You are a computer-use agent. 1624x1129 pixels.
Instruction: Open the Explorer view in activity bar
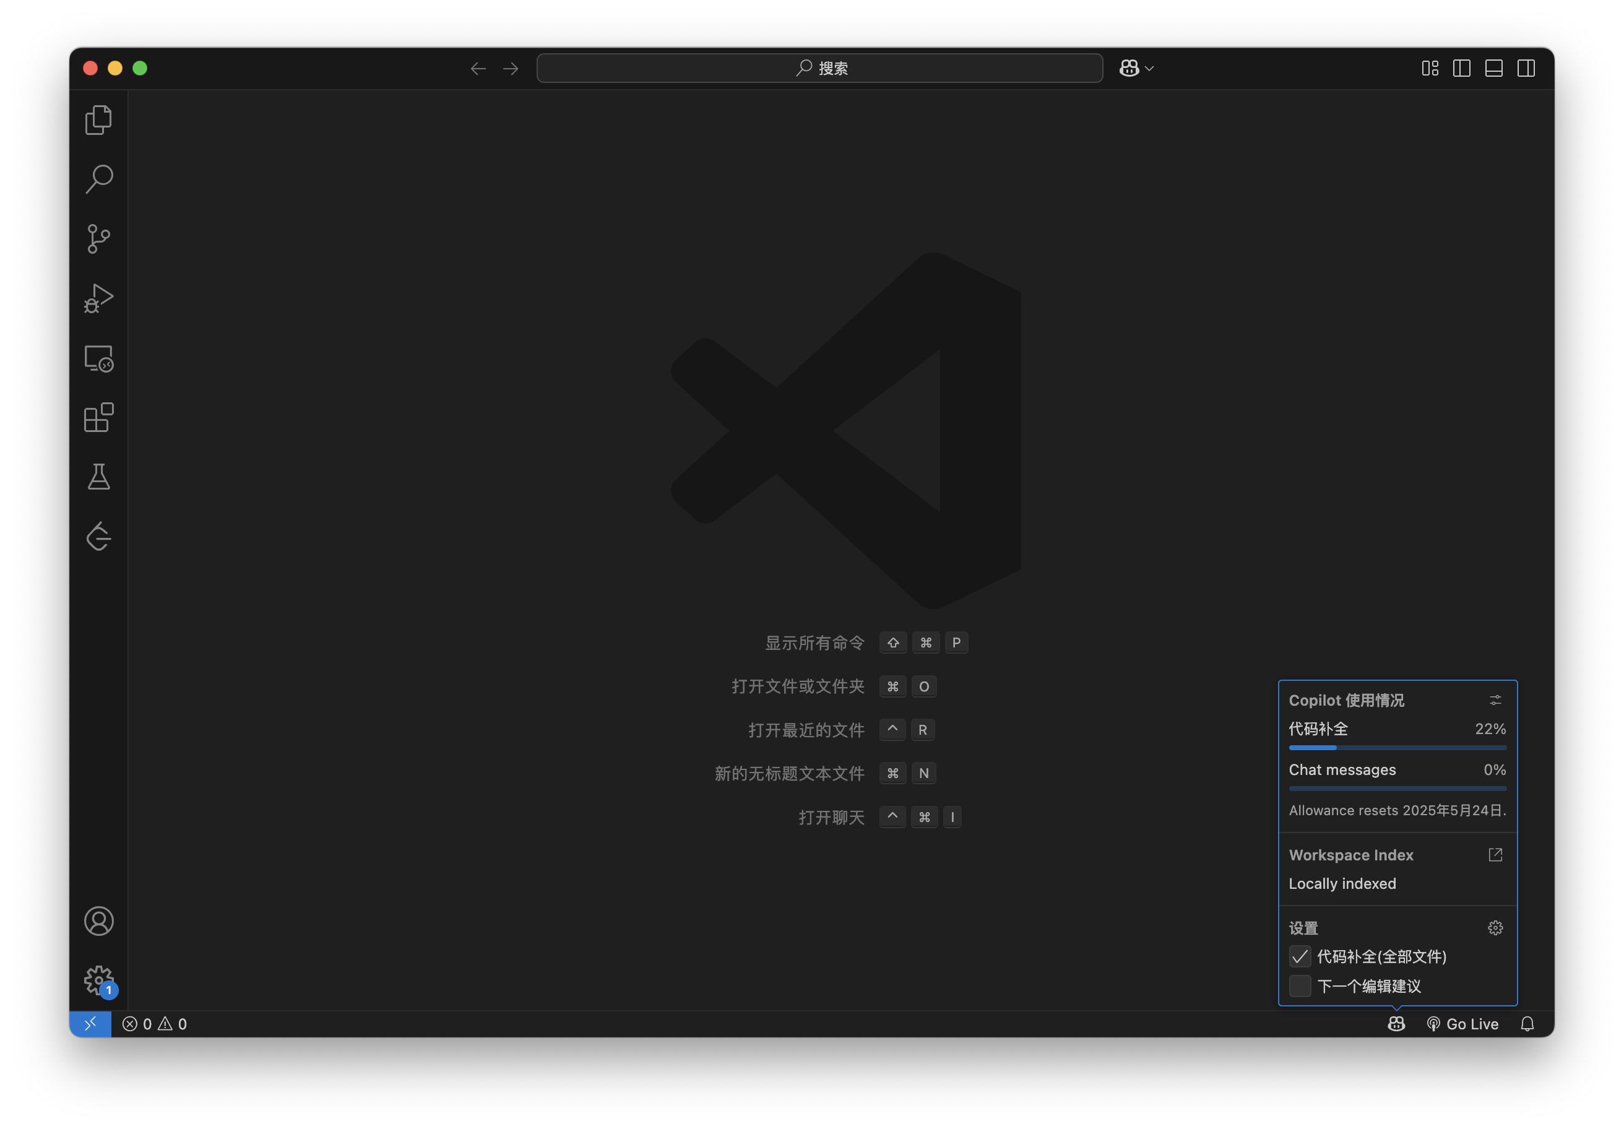(x=98, y=119)
